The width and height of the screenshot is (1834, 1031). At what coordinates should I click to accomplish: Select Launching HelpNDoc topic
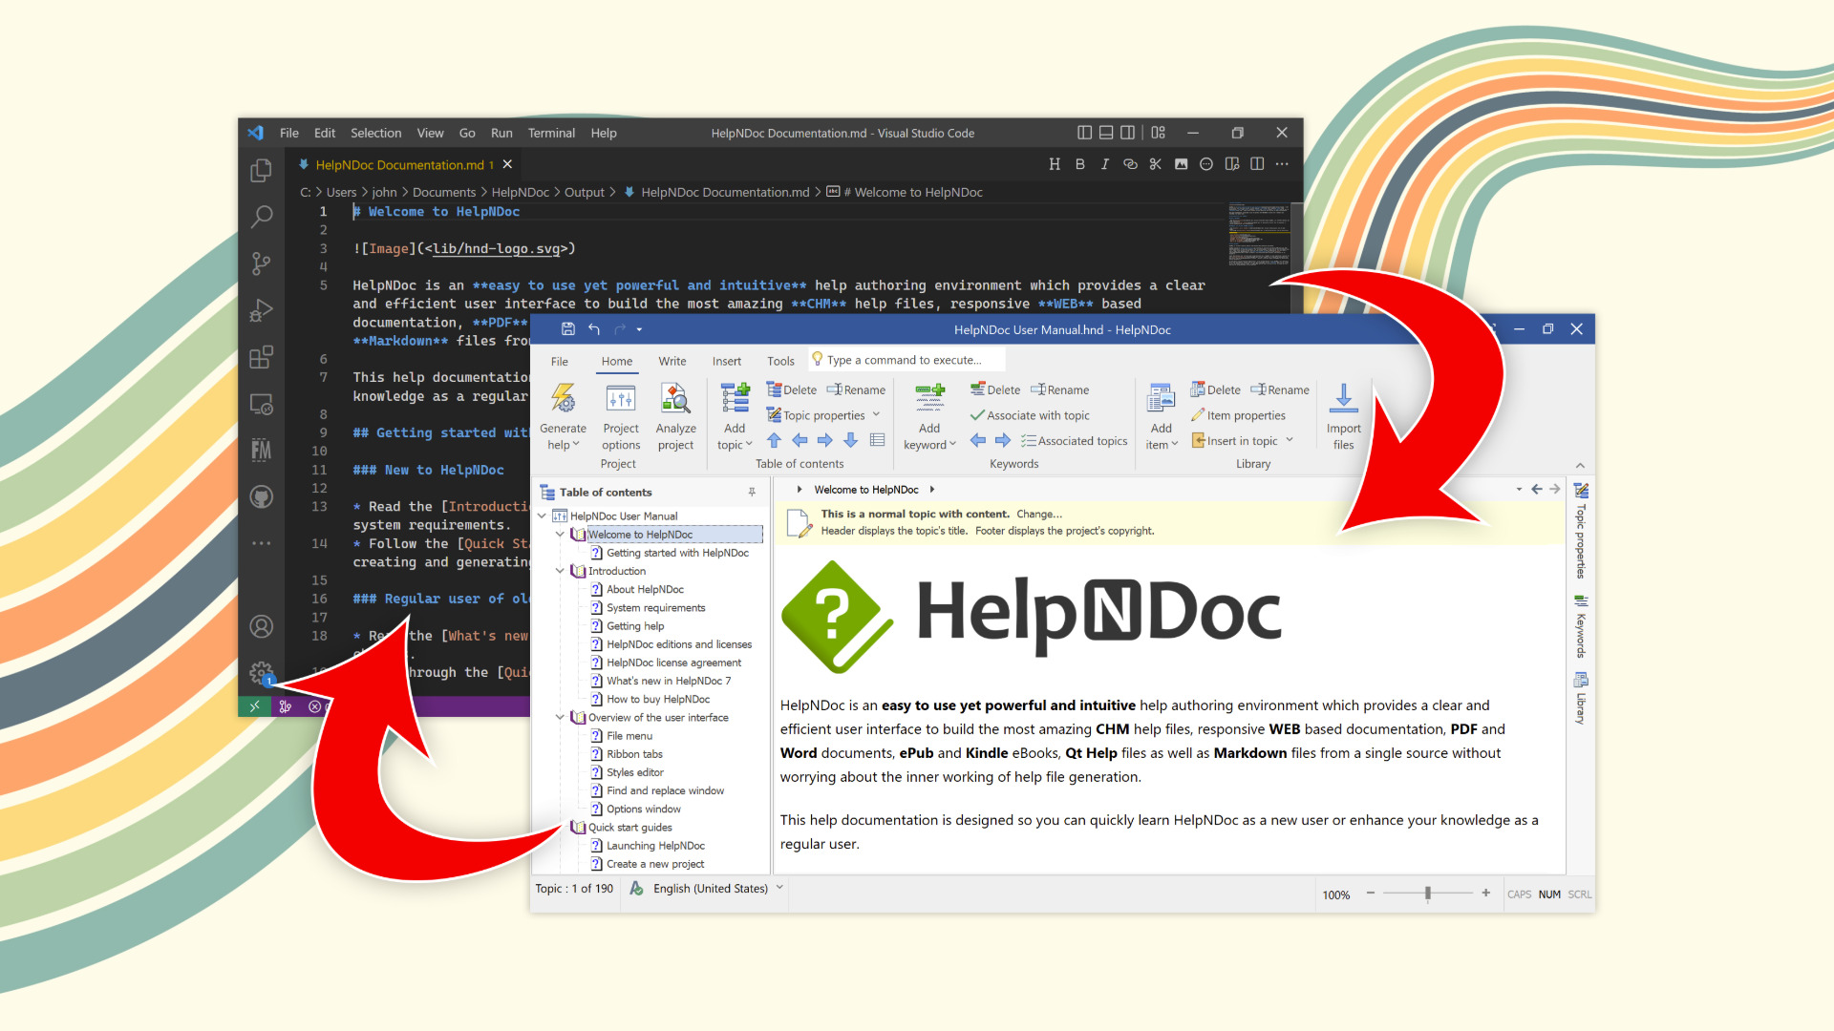(x=655, y=845)
